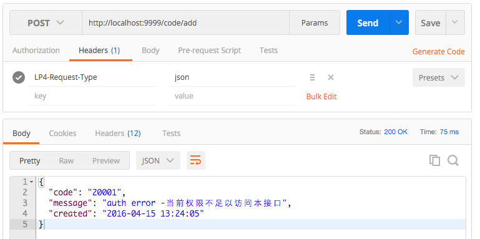
Task: Open the POST method dropdown
Action: (x=46, y=22)
